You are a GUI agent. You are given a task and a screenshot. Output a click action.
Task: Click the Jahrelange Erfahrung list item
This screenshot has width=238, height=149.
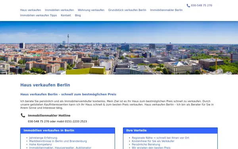(43, 138)
